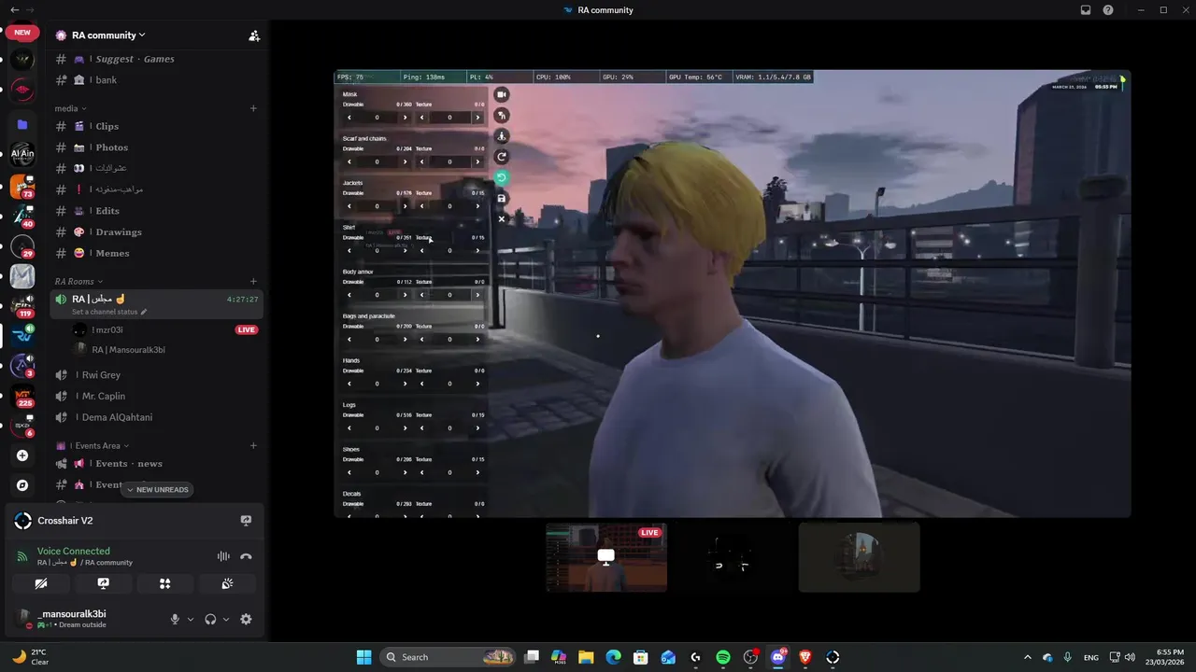Click the voice connection signal icon
Viewport: 1196px width, 672px height.
click(22, 556)
